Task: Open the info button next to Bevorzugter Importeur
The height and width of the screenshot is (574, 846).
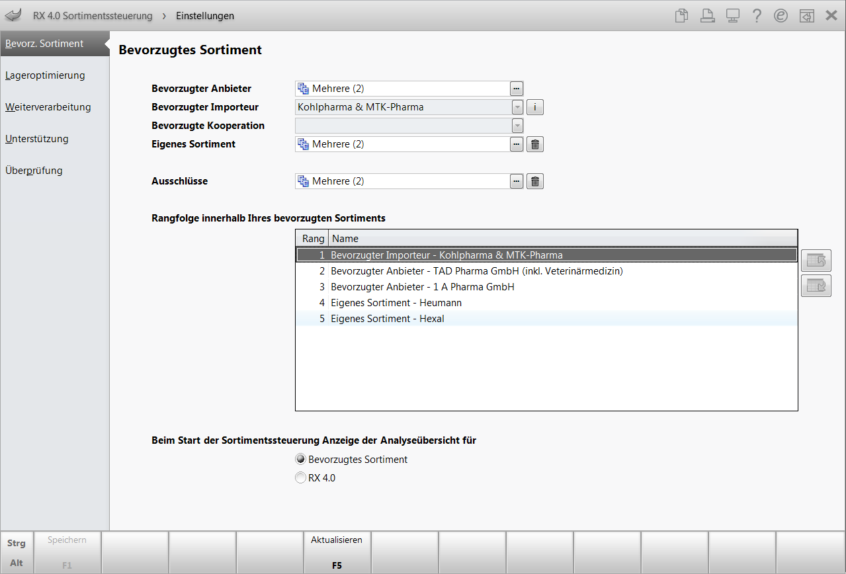Action: click(x=535, y=107)
